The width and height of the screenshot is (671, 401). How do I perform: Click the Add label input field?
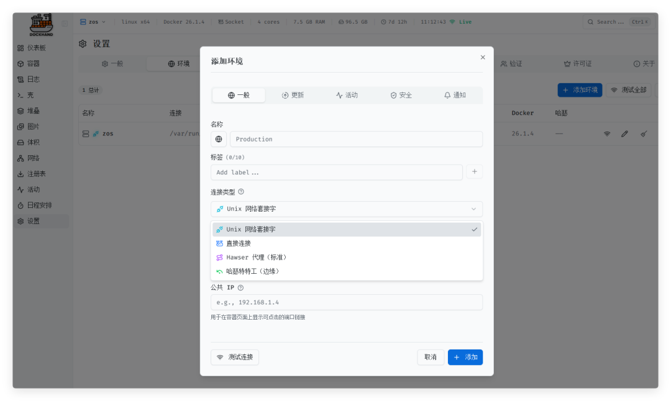coord(336,173)
